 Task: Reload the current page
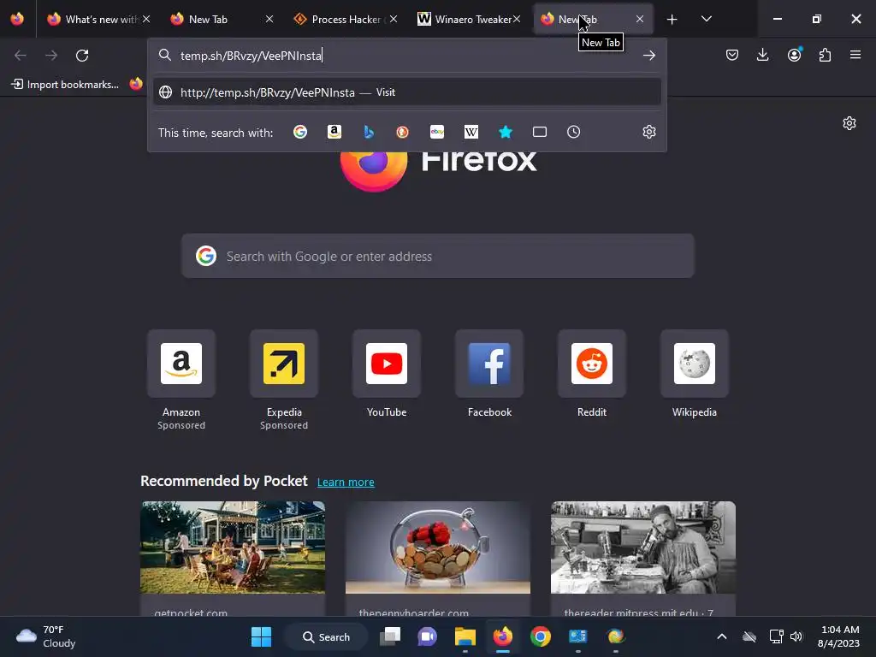[82, 56]
